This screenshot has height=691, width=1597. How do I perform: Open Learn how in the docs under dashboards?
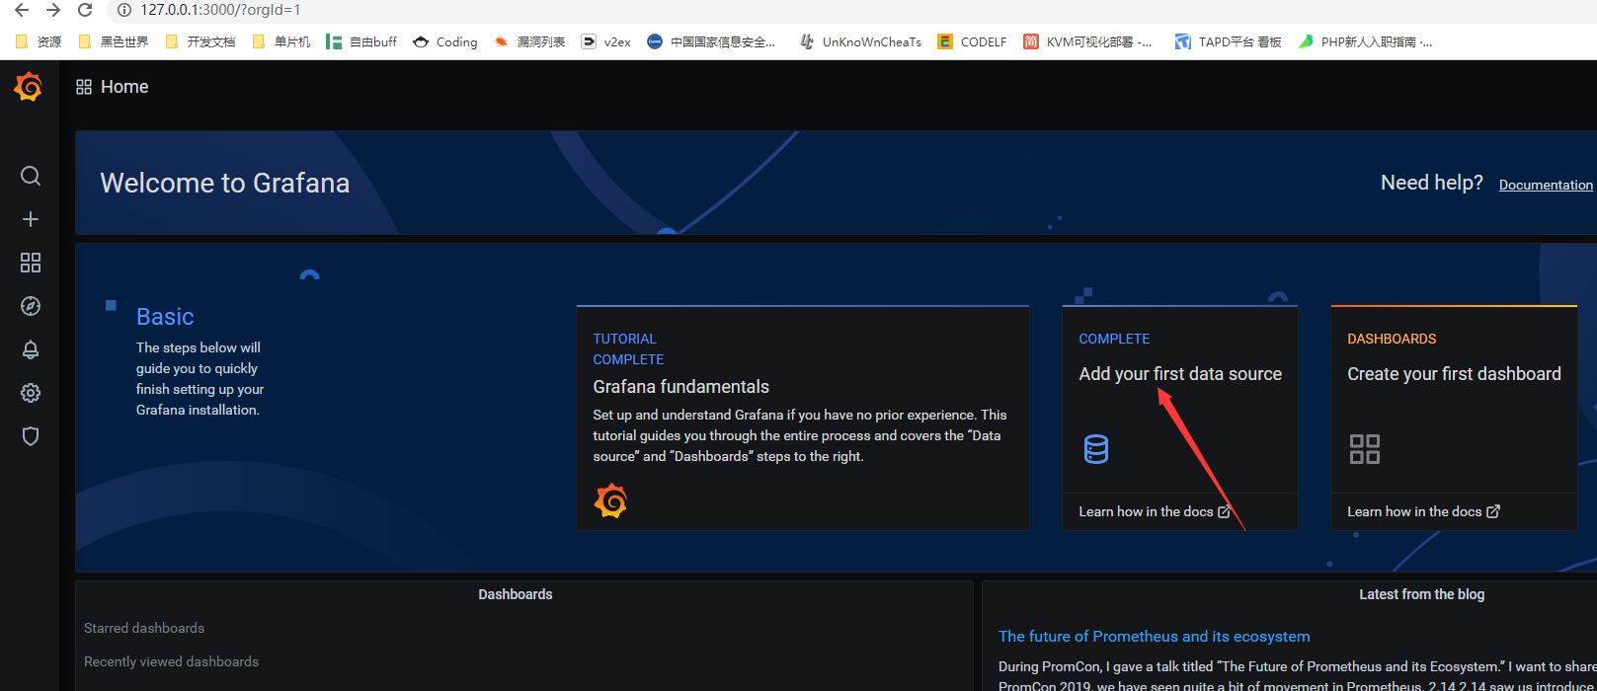1422,511
